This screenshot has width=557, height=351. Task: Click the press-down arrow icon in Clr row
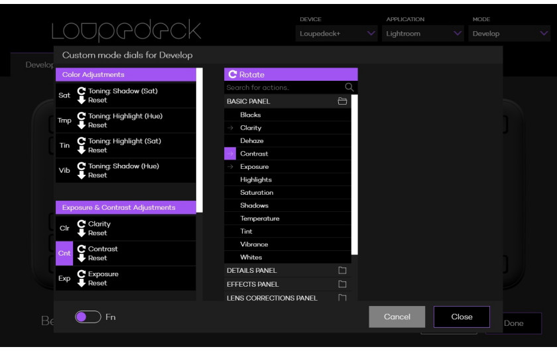82,233
